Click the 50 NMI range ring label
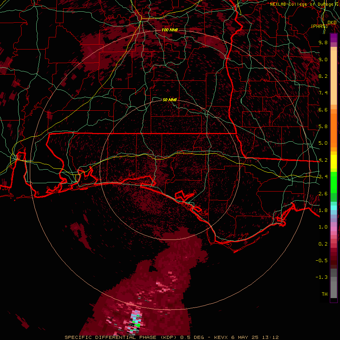The image size is (340, 340). click(170, 100)
